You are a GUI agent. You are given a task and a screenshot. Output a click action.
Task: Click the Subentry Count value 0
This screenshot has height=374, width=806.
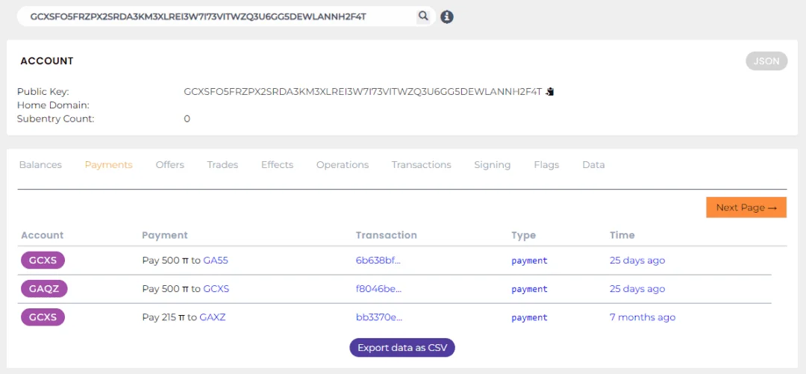click(x=187, y=119)
